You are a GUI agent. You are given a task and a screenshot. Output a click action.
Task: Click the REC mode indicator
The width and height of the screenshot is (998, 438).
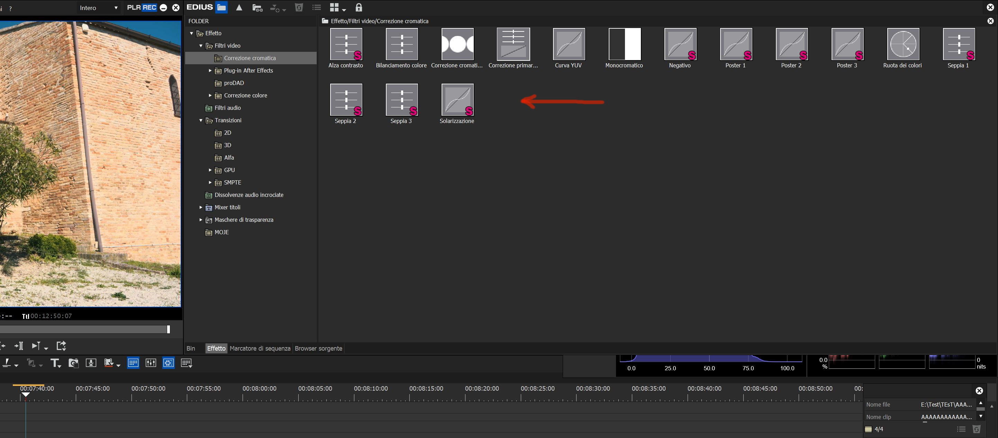pos(149,7)
